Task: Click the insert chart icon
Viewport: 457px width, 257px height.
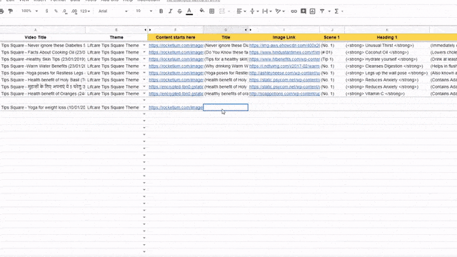Action: (313, 11)
